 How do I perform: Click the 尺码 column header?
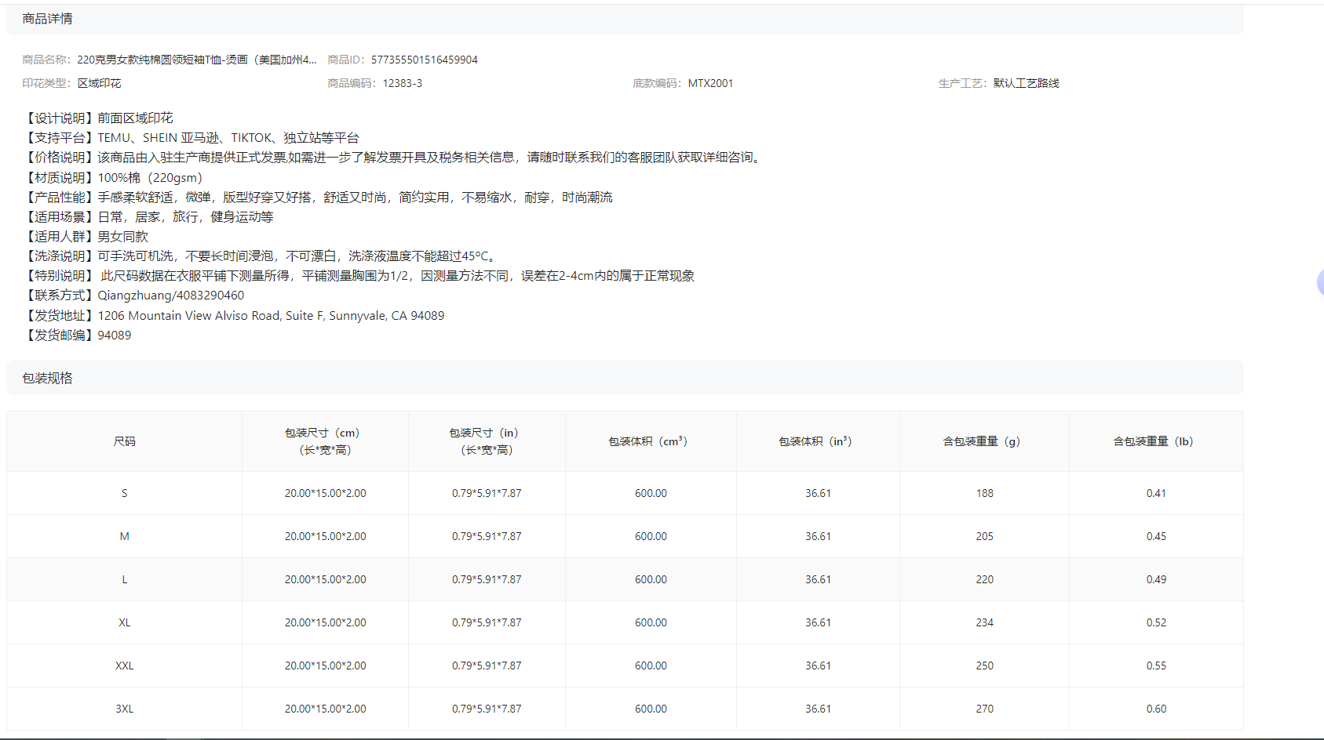(x=124, y=441)
